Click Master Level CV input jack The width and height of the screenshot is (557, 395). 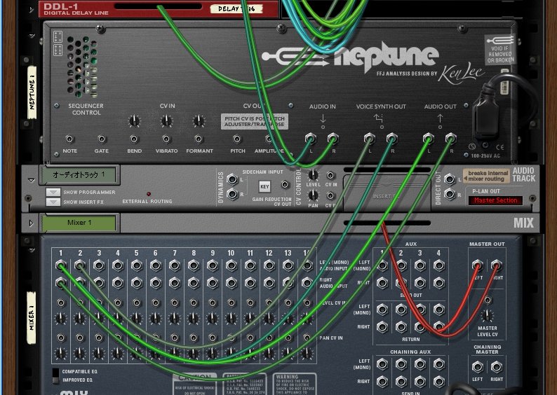[488, 300]
